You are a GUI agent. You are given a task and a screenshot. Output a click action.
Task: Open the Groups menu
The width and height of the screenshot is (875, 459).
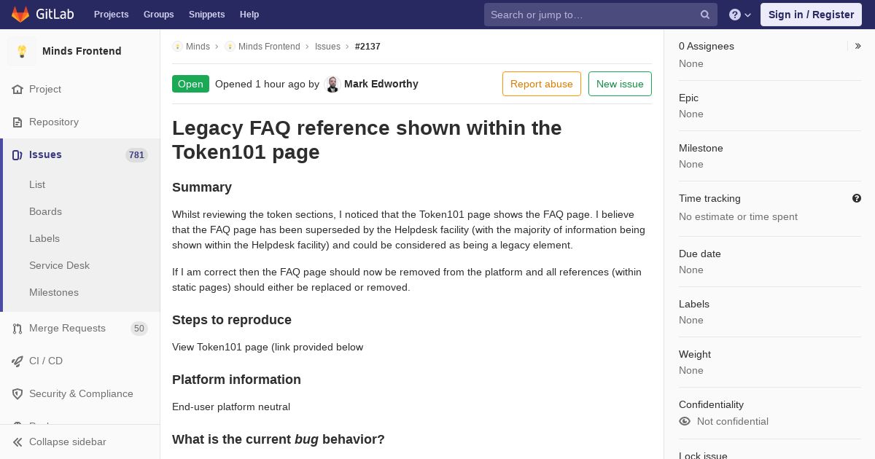click(158, 15)
